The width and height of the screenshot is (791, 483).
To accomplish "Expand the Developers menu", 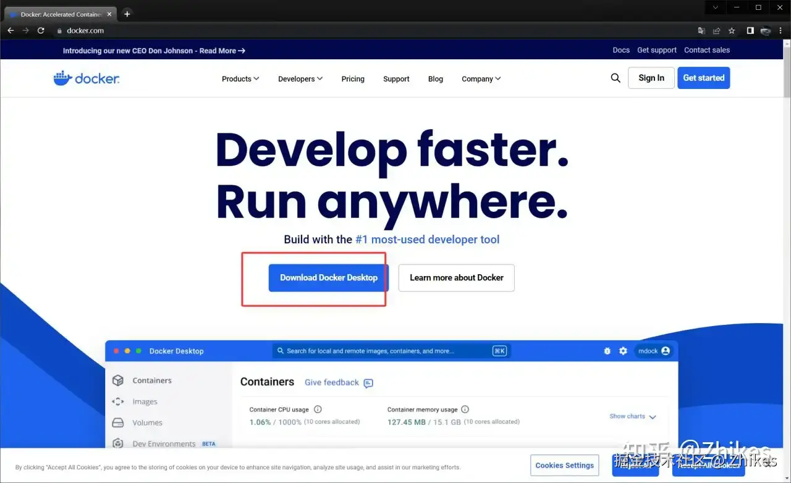I will coord(300,79).
